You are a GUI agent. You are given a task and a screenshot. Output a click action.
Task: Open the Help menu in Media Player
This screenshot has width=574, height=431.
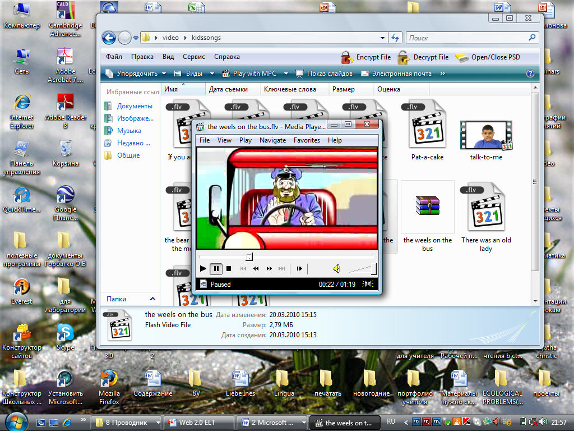tap(335, 140)
